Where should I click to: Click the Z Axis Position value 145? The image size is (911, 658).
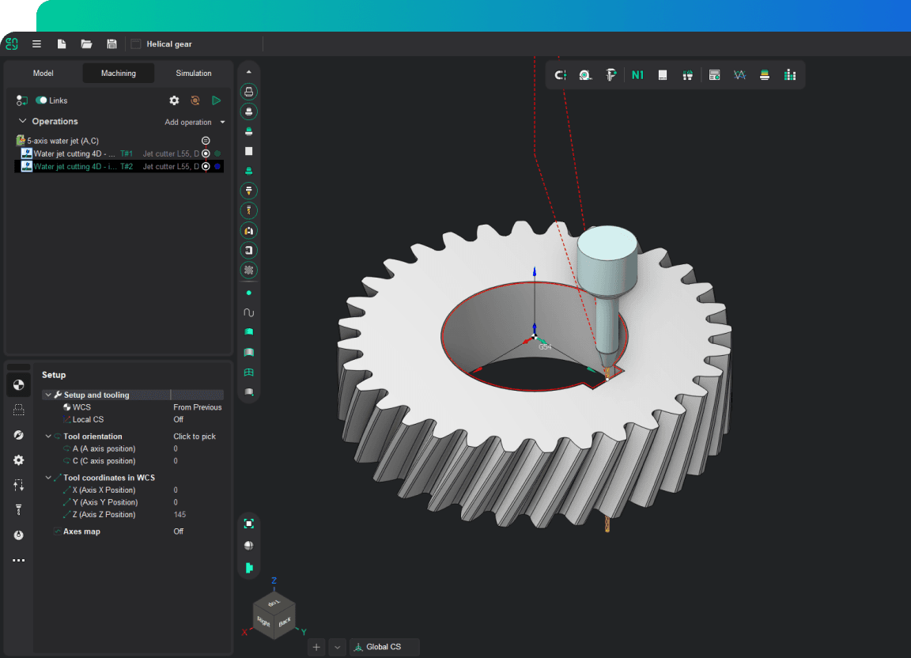click(x=180, y=515)
